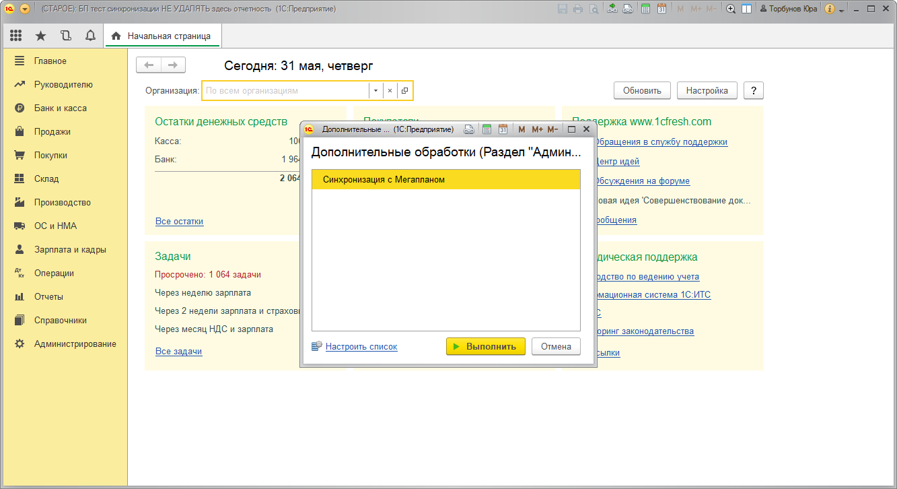This screenshot has width=897, height=489.
Task: Open the Главное section
Action: coord(50,61)
